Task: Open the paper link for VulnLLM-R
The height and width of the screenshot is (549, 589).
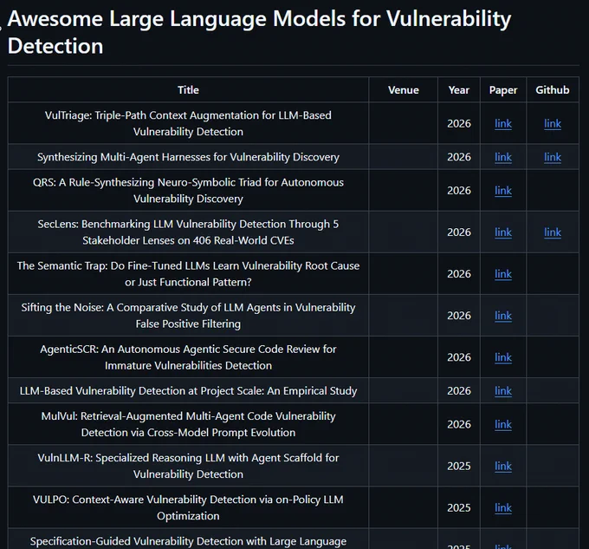Action: [503, 467]
